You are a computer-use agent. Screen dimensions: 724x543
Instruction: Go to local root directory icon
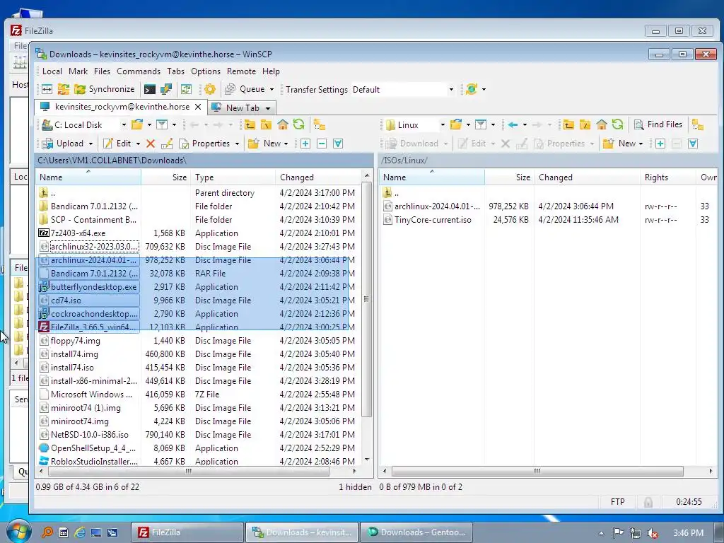266,124
